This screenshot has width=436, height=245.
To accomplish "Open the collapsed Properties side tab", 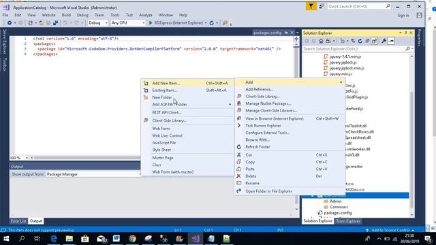I will [420, 37].
